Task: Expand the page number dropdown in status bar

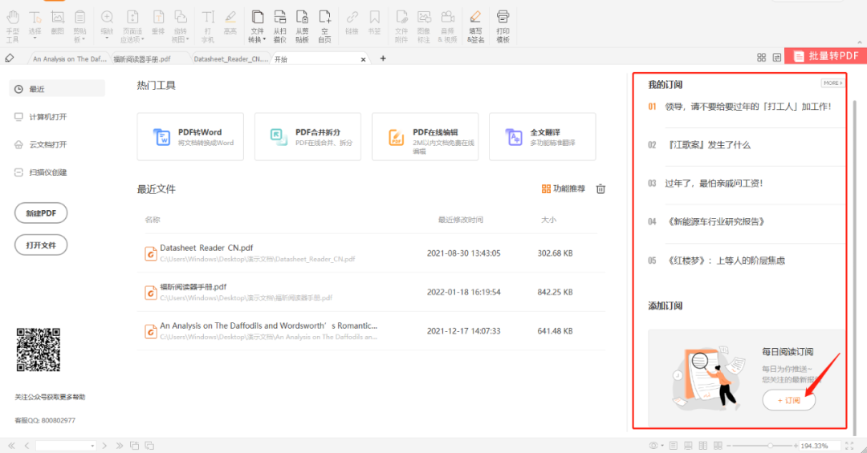Action: pos(92,446)
